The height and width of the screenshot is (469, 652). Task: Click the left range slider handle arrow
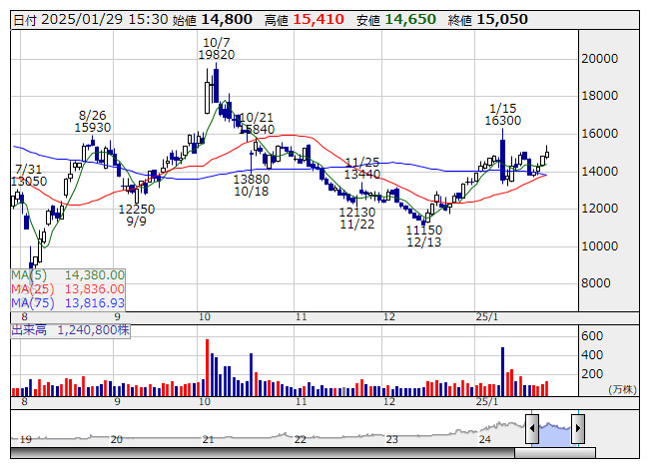point(532,428)
